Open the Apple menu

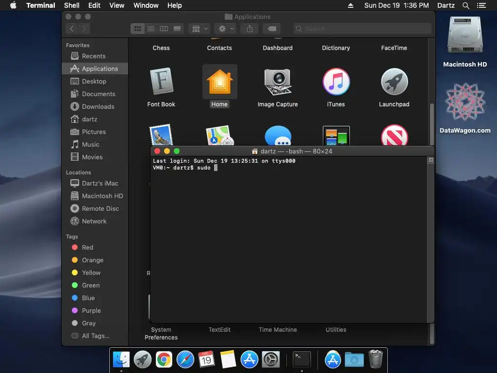[13, 5]
